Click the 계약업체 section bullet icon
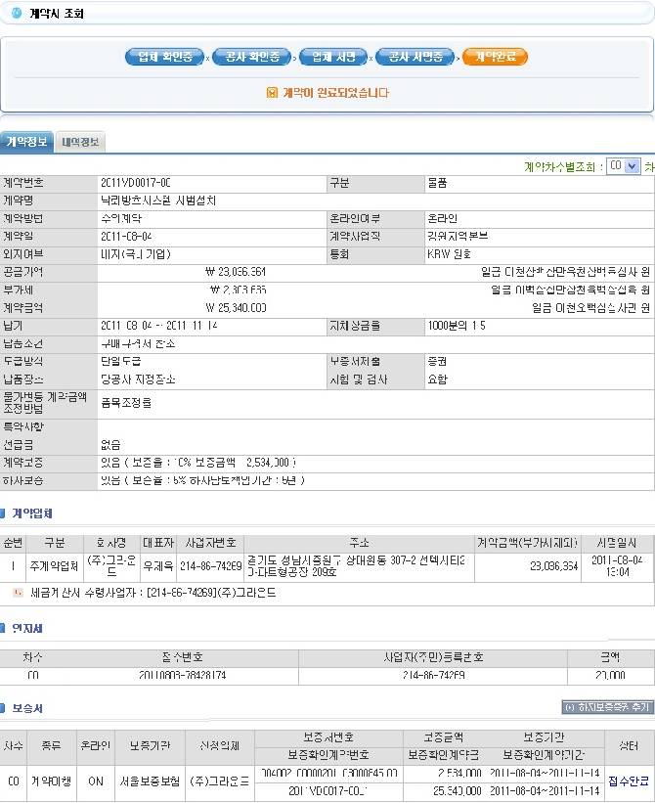This screenshot has height=803, width=655. pyautogui.click(x=5, y=513)
